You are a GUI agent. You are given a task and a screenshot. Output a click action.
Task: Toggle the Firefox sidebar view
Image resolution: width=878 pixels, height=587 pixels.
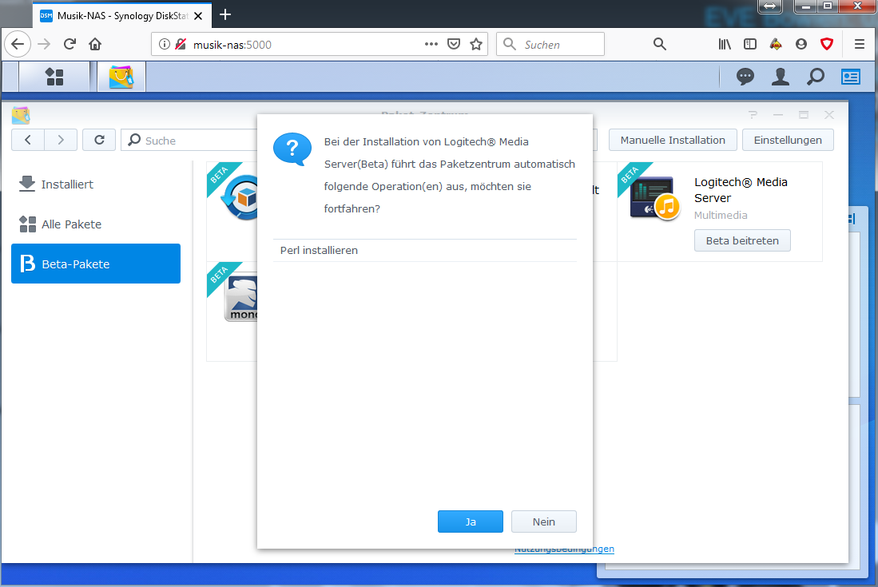click(x=749, y=44)
